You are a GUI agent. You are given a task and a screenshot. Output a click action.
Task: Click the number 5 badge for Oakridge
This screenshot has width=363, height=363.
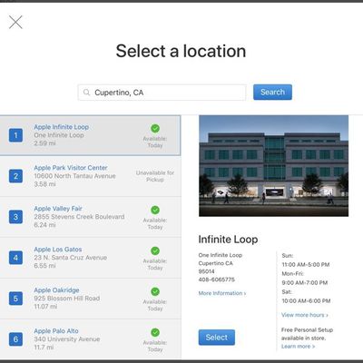pos(15,299)
